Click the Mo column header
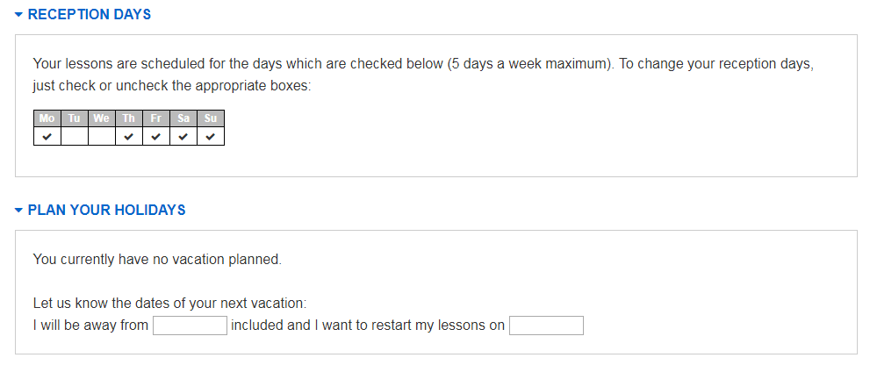870x365 pixels. coord(47,118)
